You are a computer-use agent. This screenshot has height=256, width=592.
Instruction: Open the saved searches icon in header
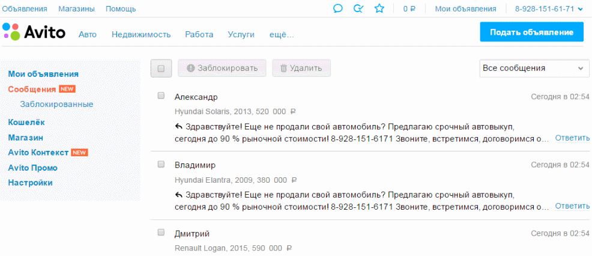tap(358, 8)
